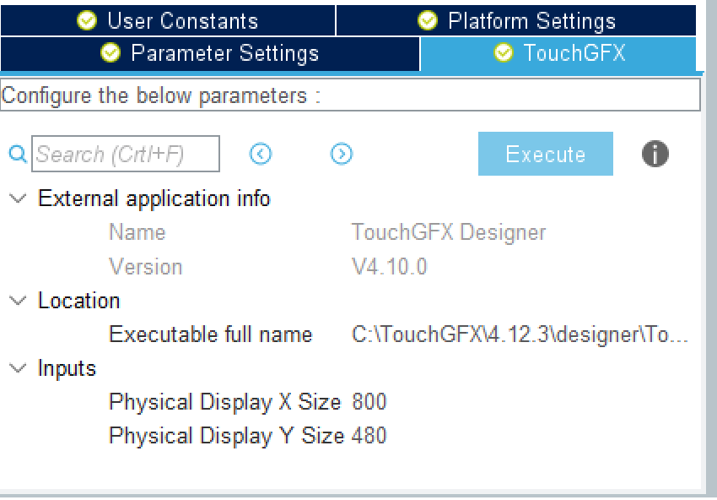Image resolution: width=717 pixels, height=500 pixels.
Task: Click the User Constants green check icon
Action: (x=87, y=20)
